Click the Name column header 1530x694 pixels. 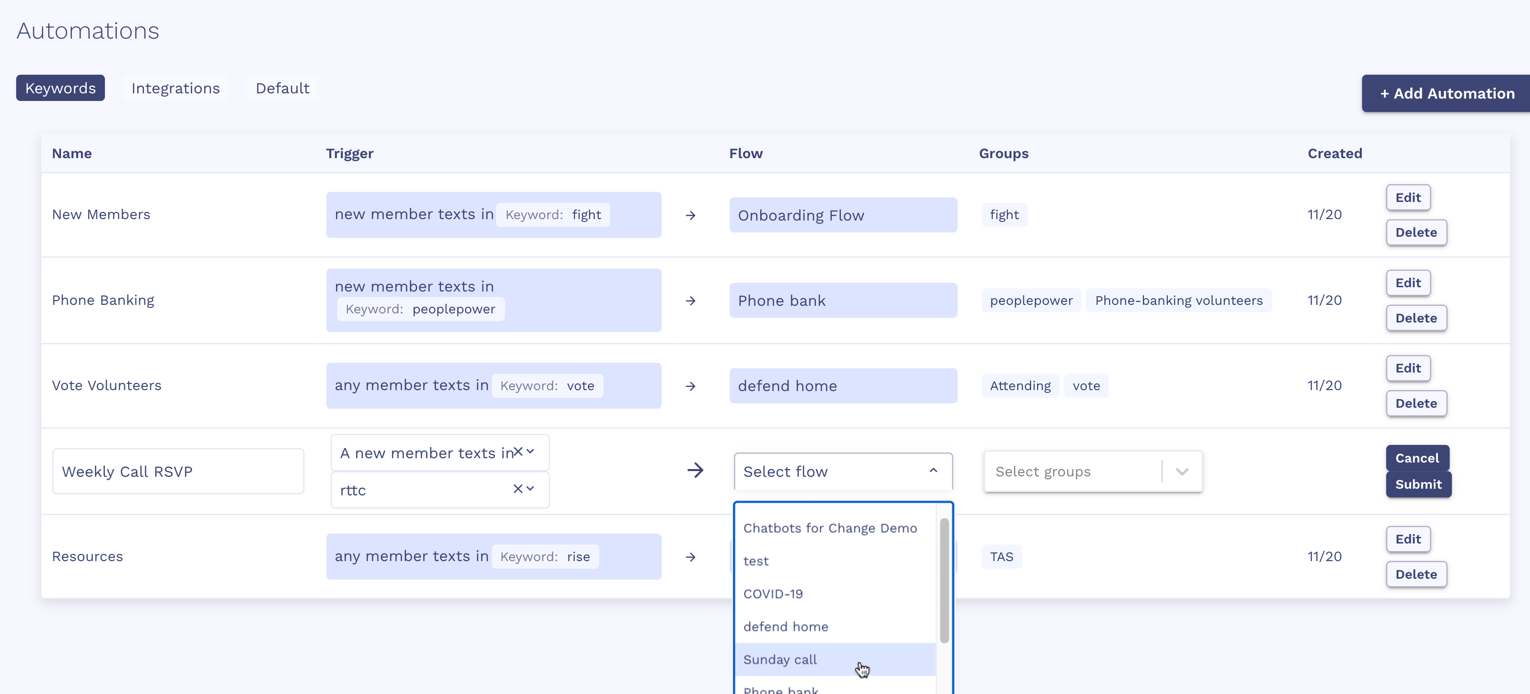(72, 153)
